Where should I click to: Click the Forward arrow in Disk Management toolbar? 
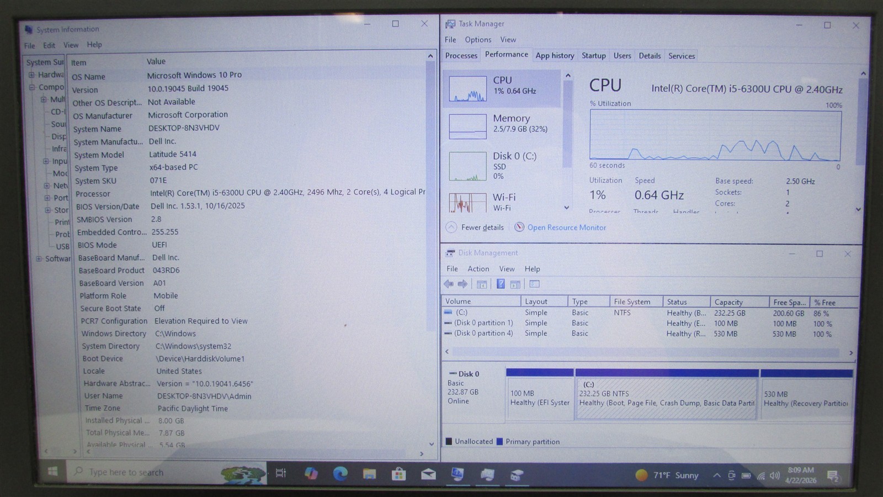pos(462,284)
